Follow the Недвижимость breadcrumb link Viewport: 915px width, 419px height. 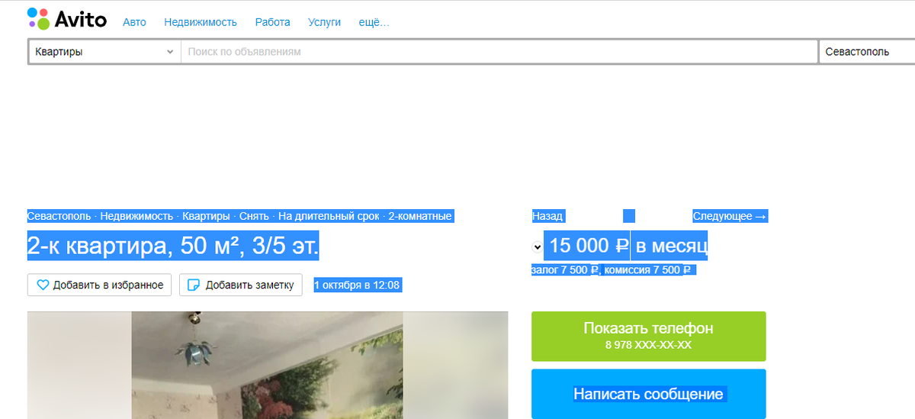[x=136, y=216]
